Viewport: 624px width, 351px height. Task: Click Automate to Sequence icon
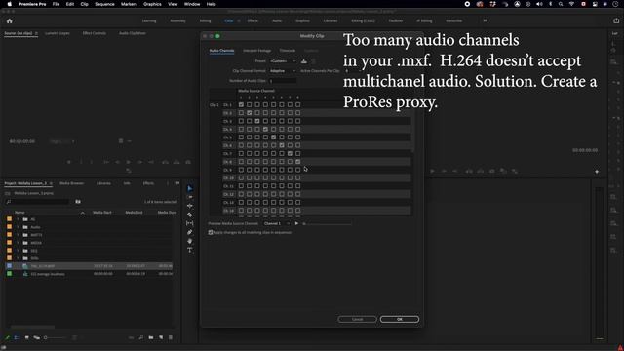point(131,337)
